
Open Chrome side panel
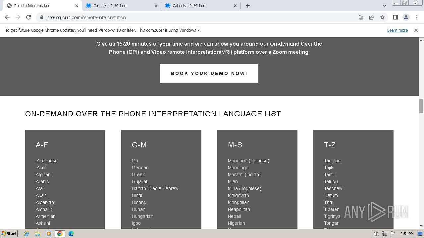(x=396, y=18)
